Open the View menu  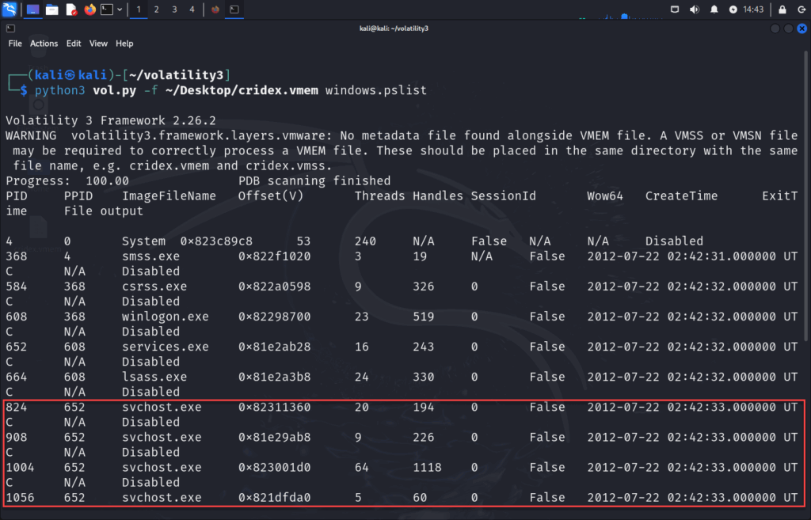pyautogui.click(x=98, y=44)
